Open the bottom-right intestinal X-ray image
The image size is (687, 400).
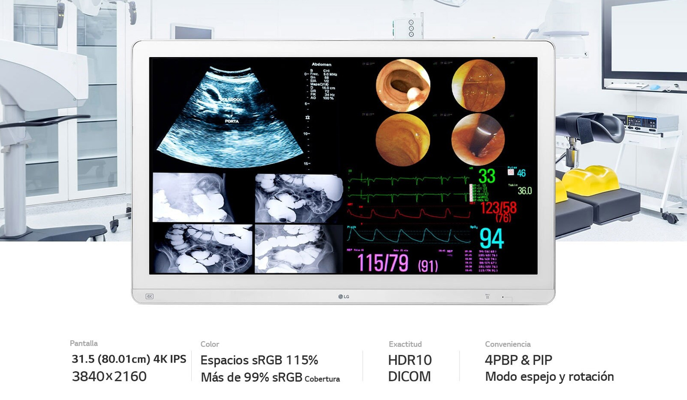pos(298,249)
